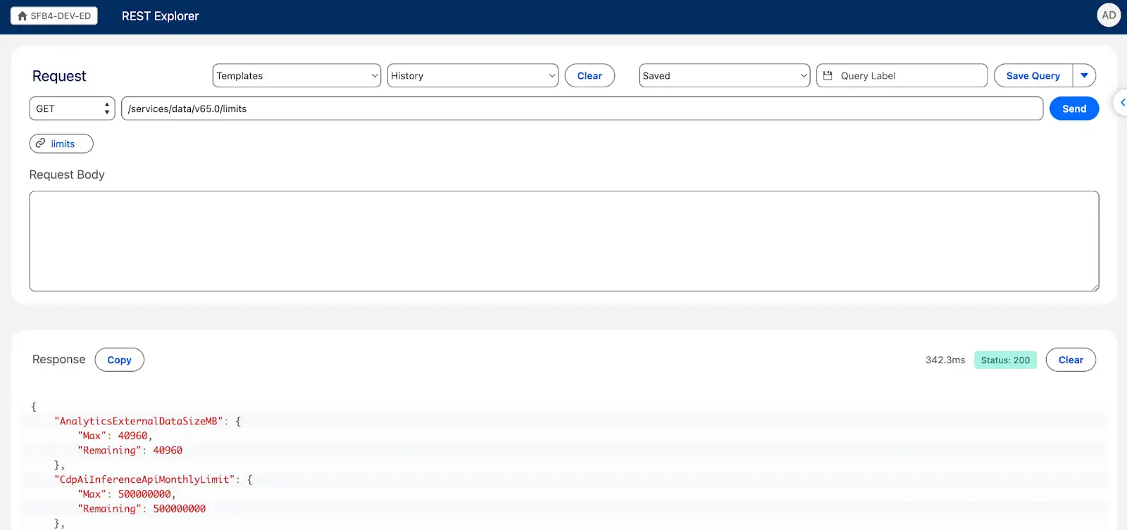Click the save disk icon beside Query Label
The width and height of the screenshot is (1127, 530).
click(828, 75)
